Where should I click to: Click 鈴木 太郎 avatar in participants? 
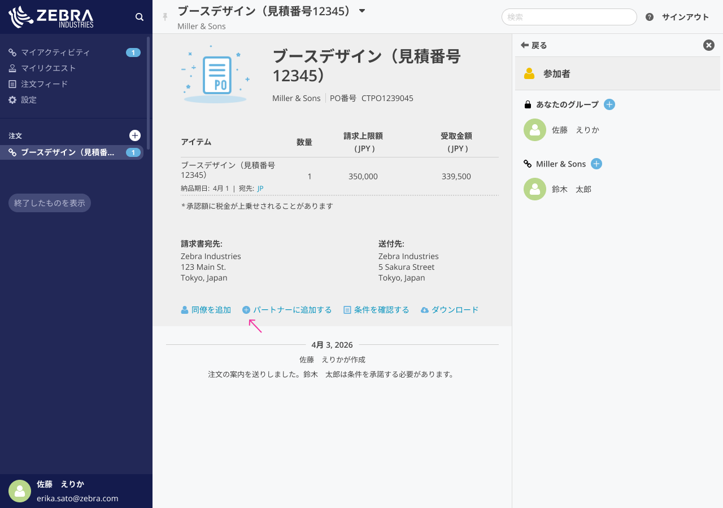point(535,189)
